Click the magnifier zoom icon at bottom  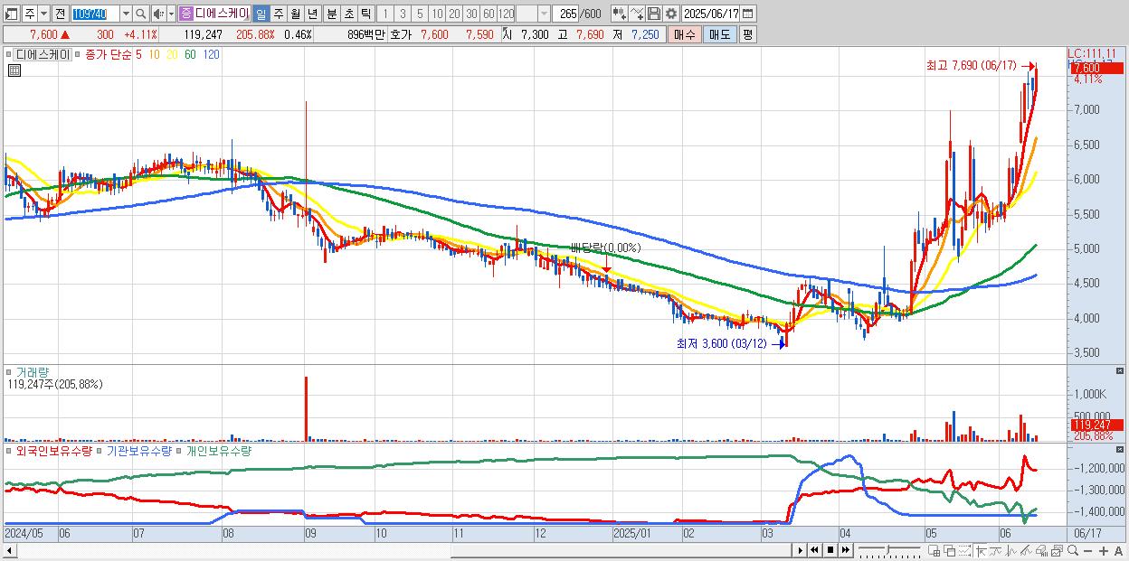pyautogui.click(x=1073, y=551)
